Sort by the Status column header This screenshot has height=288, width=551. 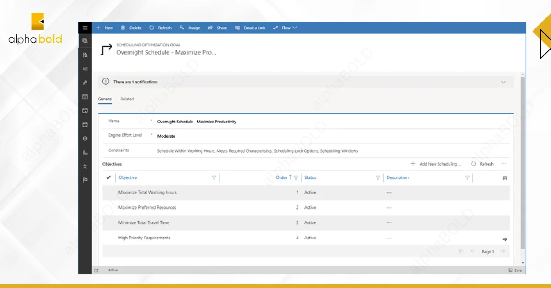(x=310, y=177)
